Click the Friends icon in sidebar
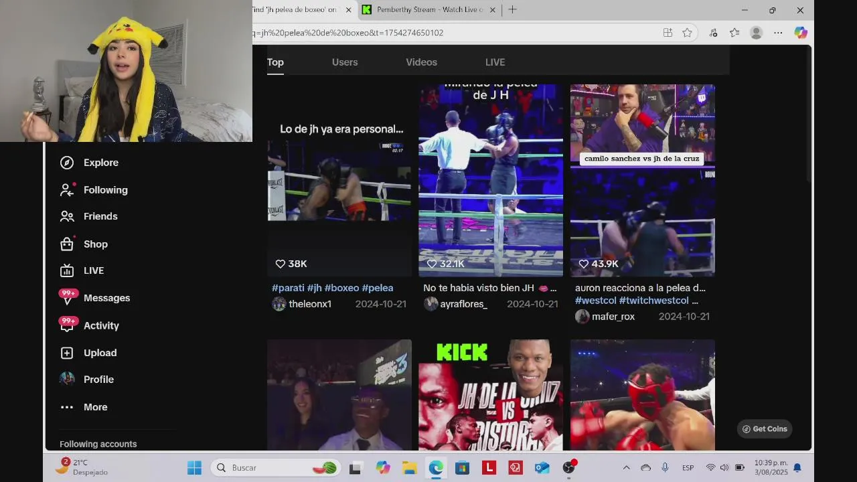The height and width of the screenshot is (482, 857). (x=67, y=216)
